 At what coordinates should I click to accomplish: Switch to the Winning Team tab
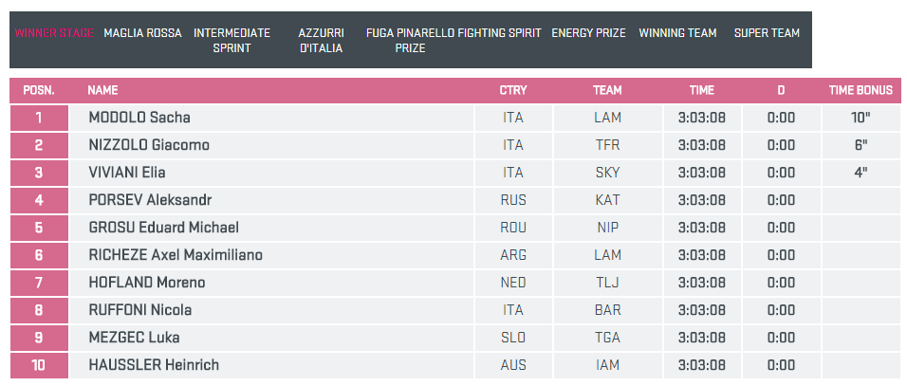tap(677, 33)
